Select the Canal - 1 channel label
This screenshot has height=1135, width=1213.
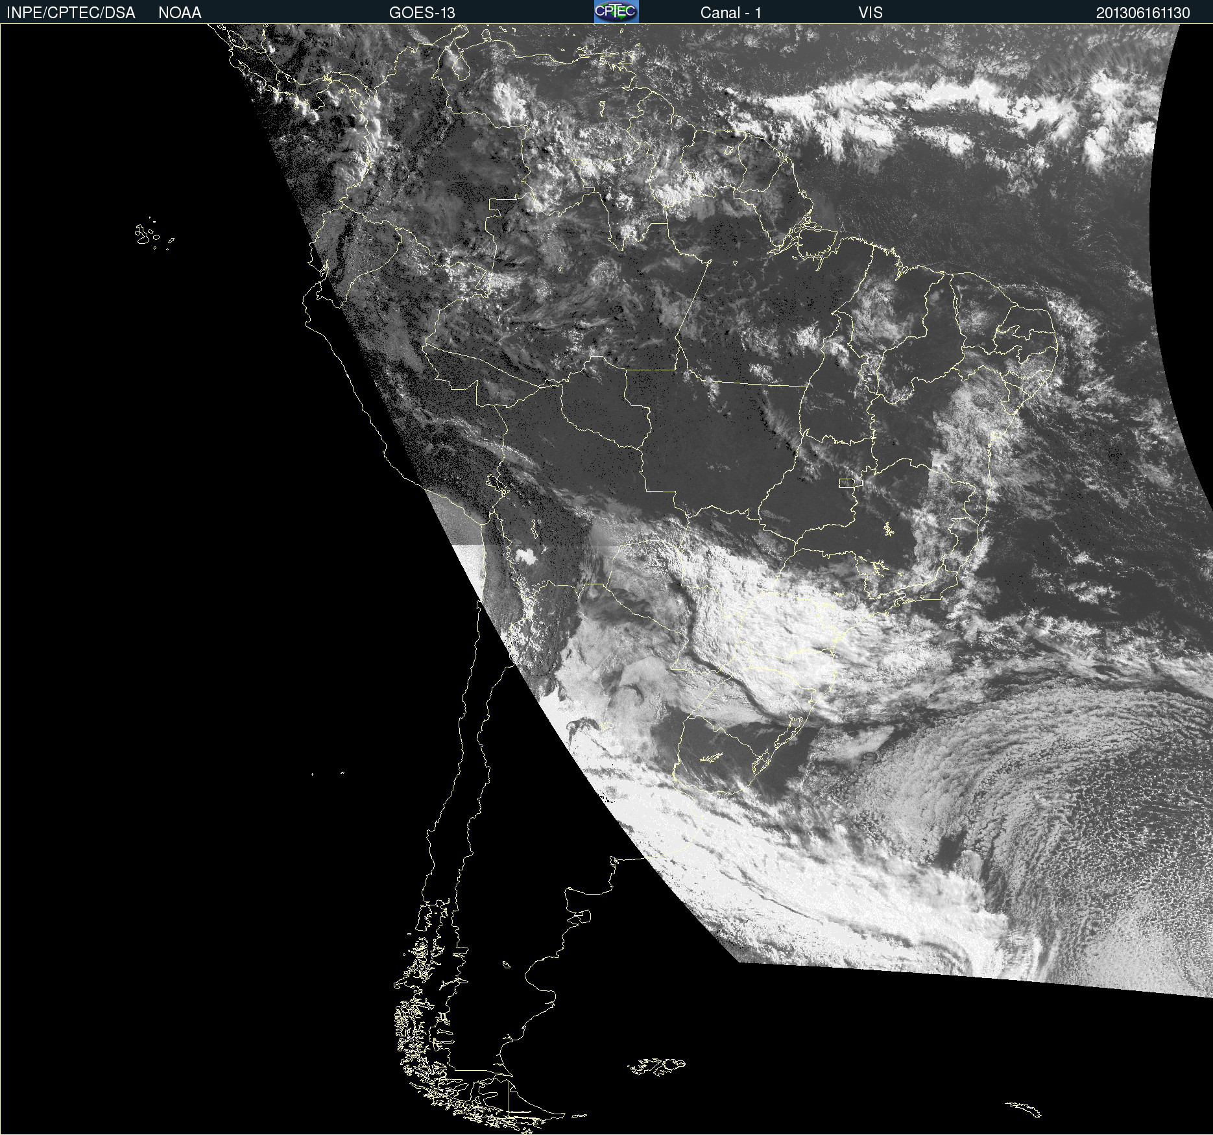click(x=730, y=13)
